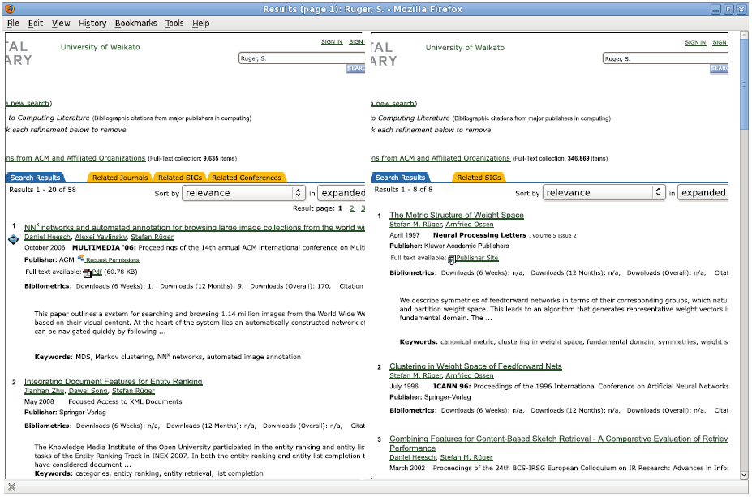Open the Help menu
This screenshot has height=497, width=752.
[201, 23]
